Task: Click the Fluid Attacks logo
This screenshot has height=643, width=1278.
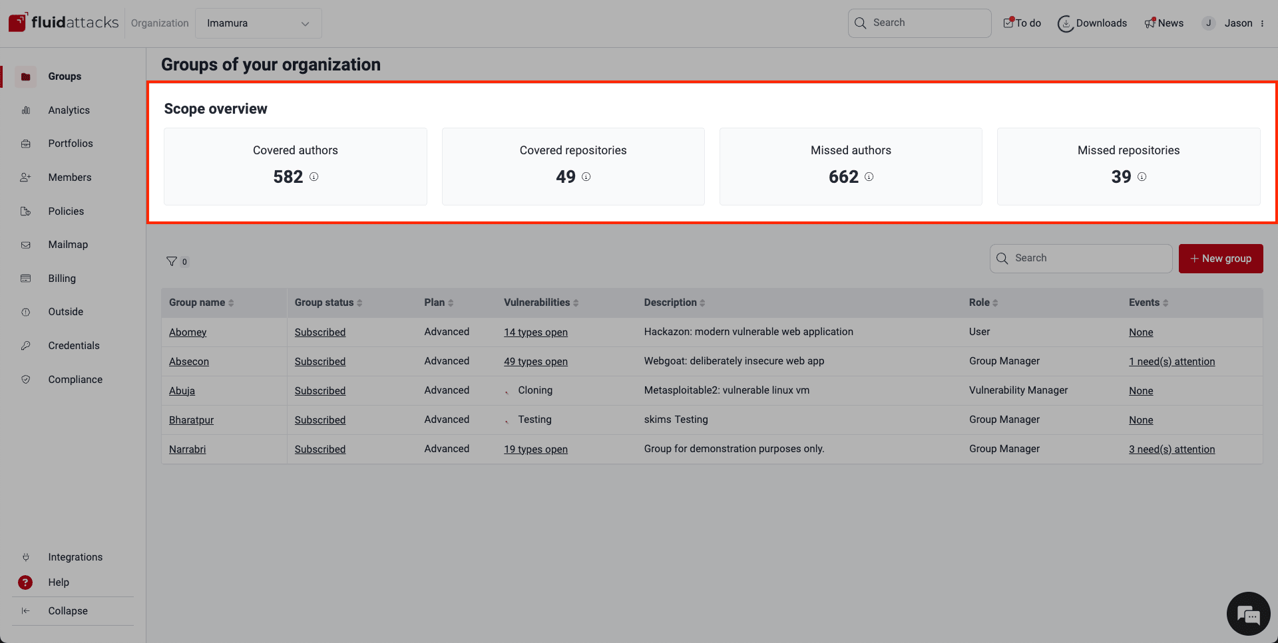Action: coord(63,23)
